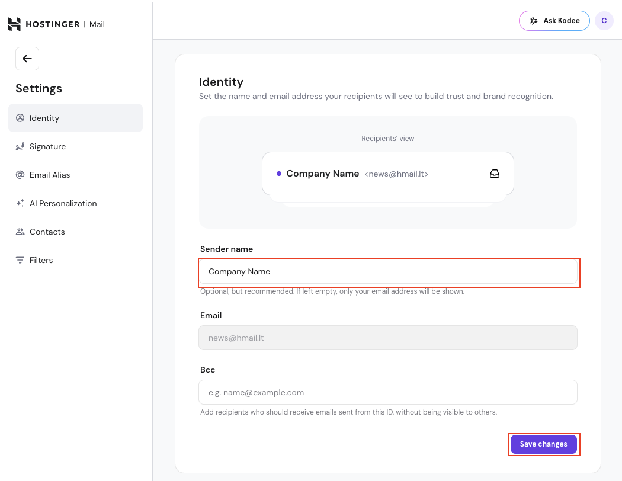Click the inbox icon in recipients' view

pos(494,174)
